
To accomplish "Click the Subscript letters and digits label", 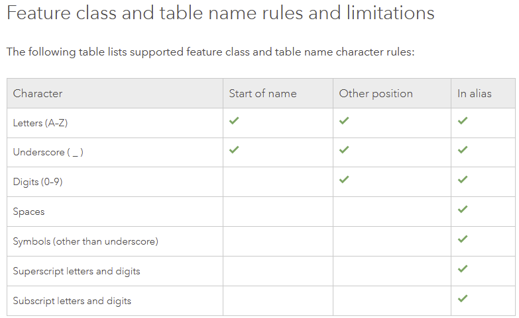I will pos(72,301).
